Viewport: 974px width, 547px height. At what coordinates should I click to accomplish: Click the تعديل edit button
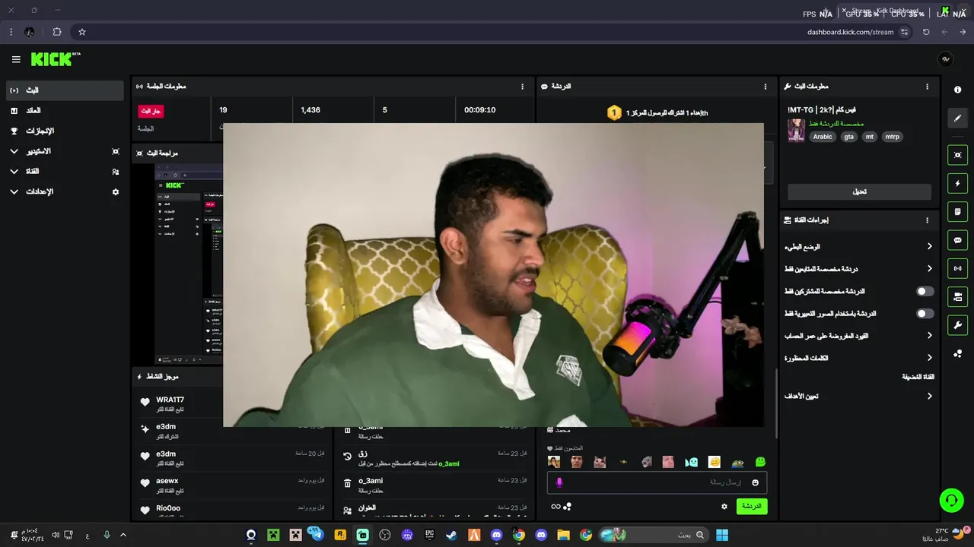point(859,191)
